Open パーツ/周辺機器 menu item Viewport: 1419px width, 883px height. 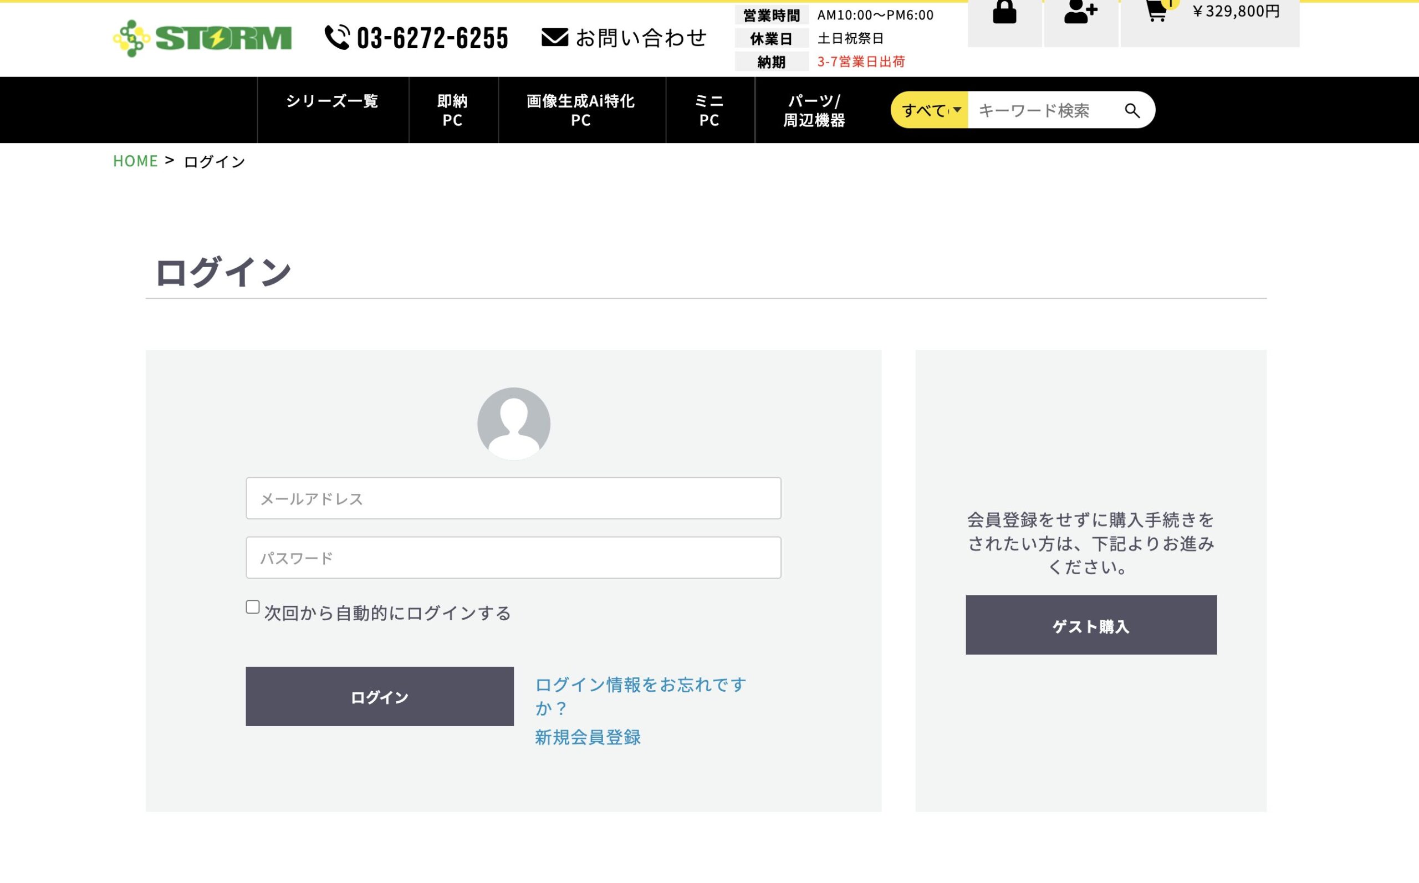point(814,110)
